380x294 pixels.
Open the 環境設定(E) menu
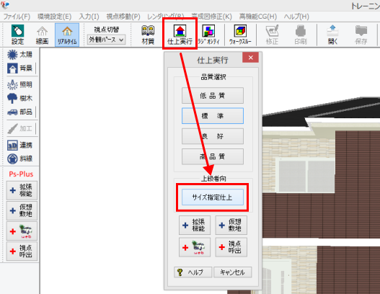coord(54,17)
